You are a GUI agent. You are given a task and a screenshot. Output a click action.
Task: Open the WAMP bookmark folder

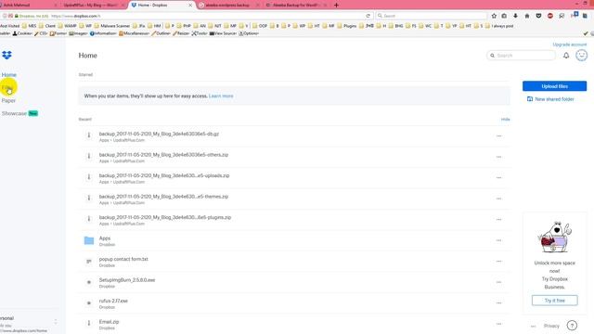68,26
